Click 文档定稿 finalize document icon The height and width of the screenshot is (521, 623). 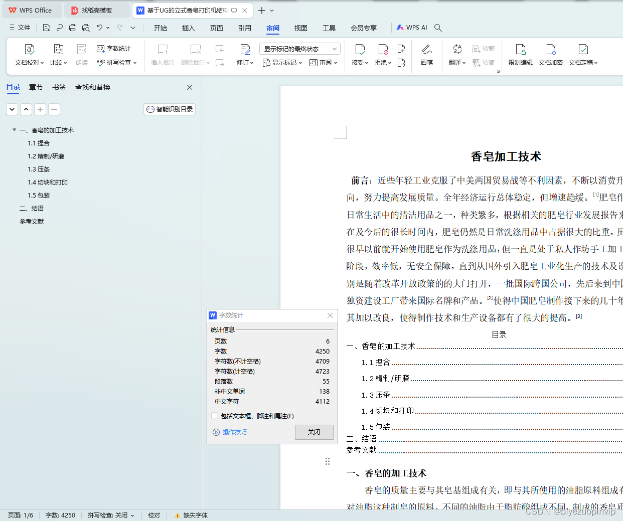coord(583,55)
